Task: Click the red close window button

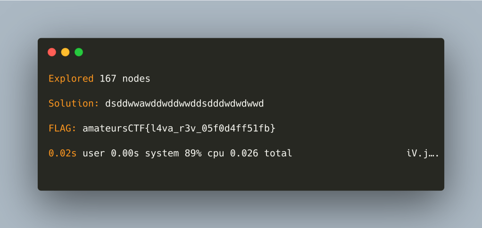Action: (52, 52)
